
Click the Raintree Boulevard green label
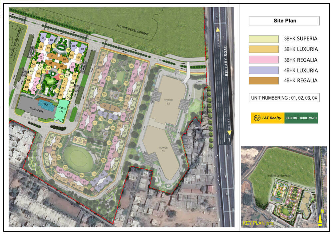[301, 118]
